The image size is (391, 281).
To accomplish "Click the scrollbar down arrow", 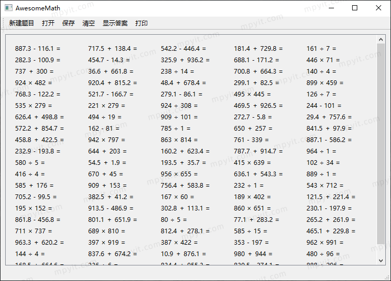I will coord(381,261).
